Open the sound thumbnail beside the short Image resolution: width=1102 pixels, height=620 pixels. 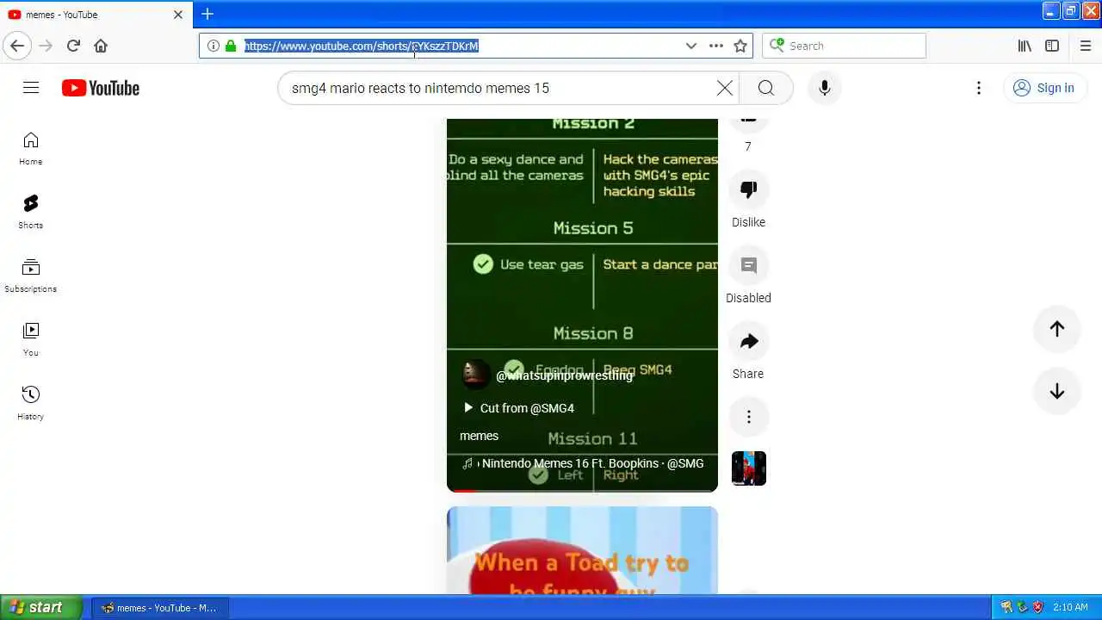pyautogui.click(x=749, y=468)
